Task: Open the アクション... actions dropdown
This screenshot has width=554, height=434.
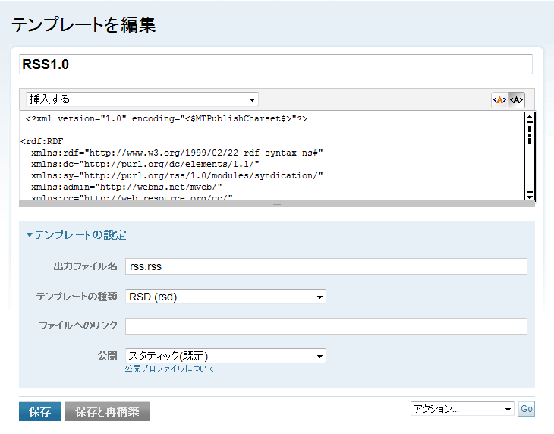Action: click(462, 409)
